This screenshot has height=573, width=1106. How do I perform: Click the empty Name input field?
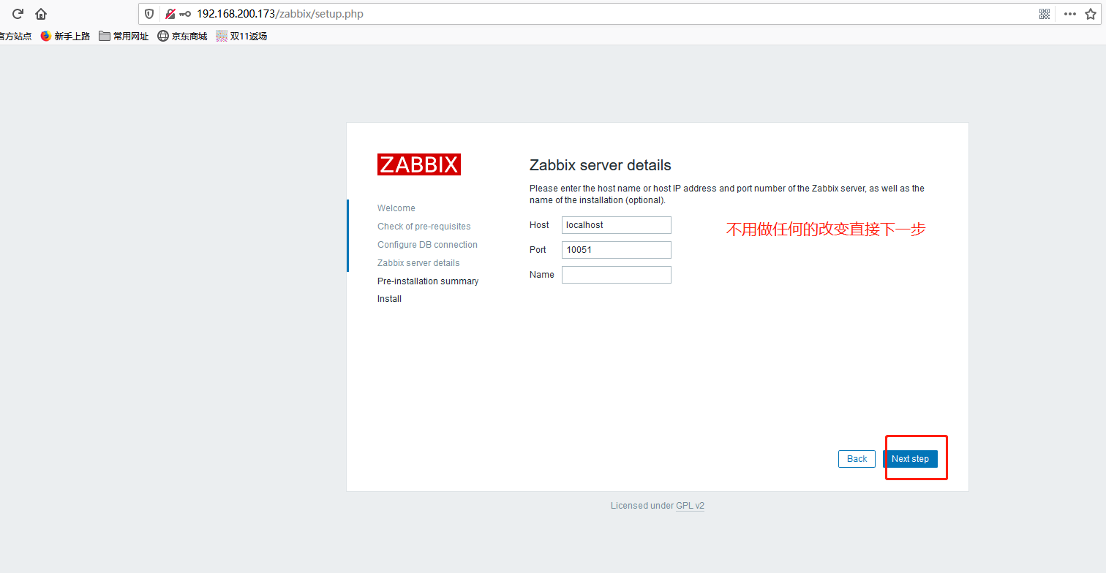pyautogui.click(x=616, y=275)
